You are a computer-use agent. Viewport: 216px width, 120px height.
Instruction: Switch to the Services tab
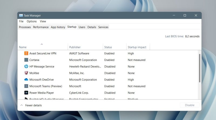[x=103, y=27]
